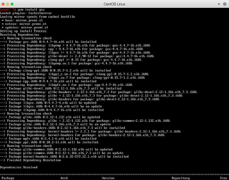Click the red [root:~]# prompt

tap(8, 10)
